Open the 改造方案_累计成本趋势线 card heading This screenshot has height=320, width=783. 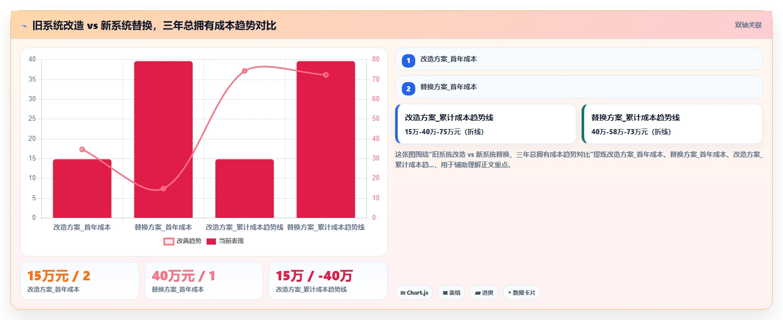tap(449, 118)
